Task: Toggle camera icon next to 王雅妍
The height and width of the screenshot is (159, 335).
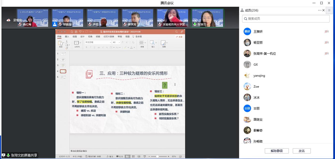Action: 327,31
